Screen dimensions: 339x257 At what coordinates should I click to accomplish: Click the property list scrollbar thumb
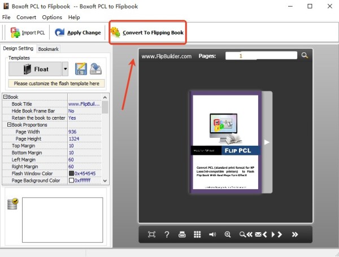pyautogui.click(x=105, y=107)
